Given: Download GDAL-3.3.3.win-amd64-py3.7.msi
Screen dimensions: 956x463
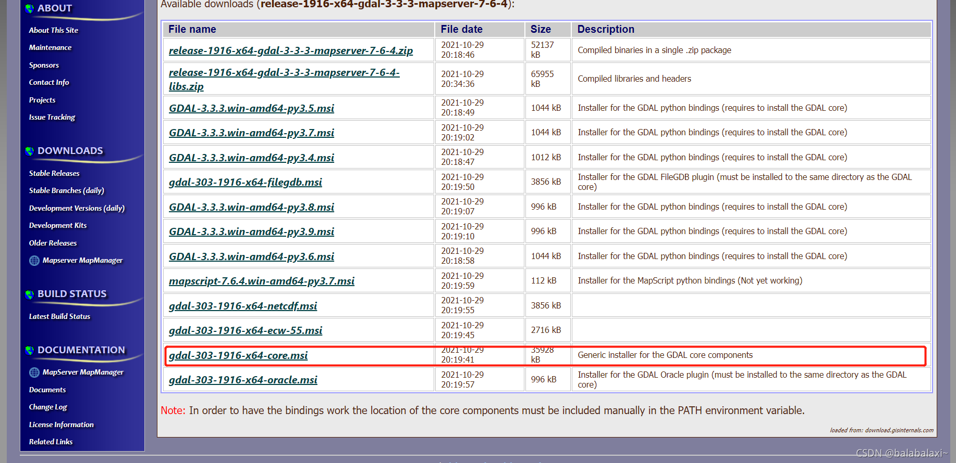Looking at the screenshot, I should coord(251,133).
